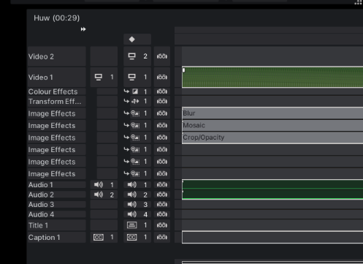
Task: Toggle the sync lock on Title 1
Action: [162, 225]
